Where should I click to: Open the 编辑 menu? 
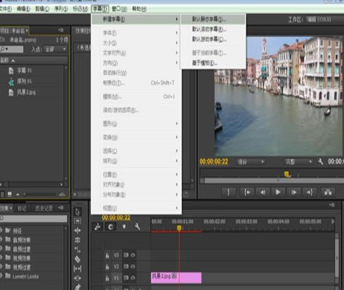[x=23, y=9]
